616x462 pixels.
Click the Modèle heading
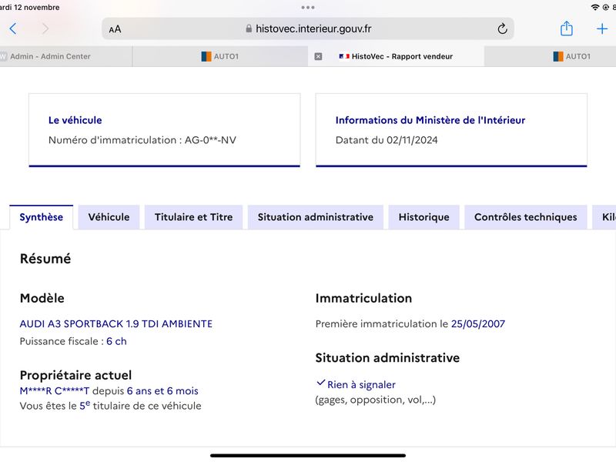[42, 298]
